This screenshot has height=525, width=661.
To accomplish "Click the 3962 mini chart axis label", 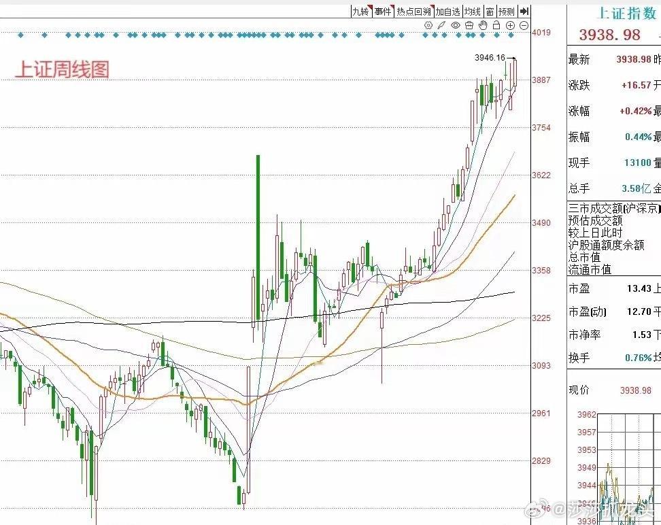I will [587, 415].
